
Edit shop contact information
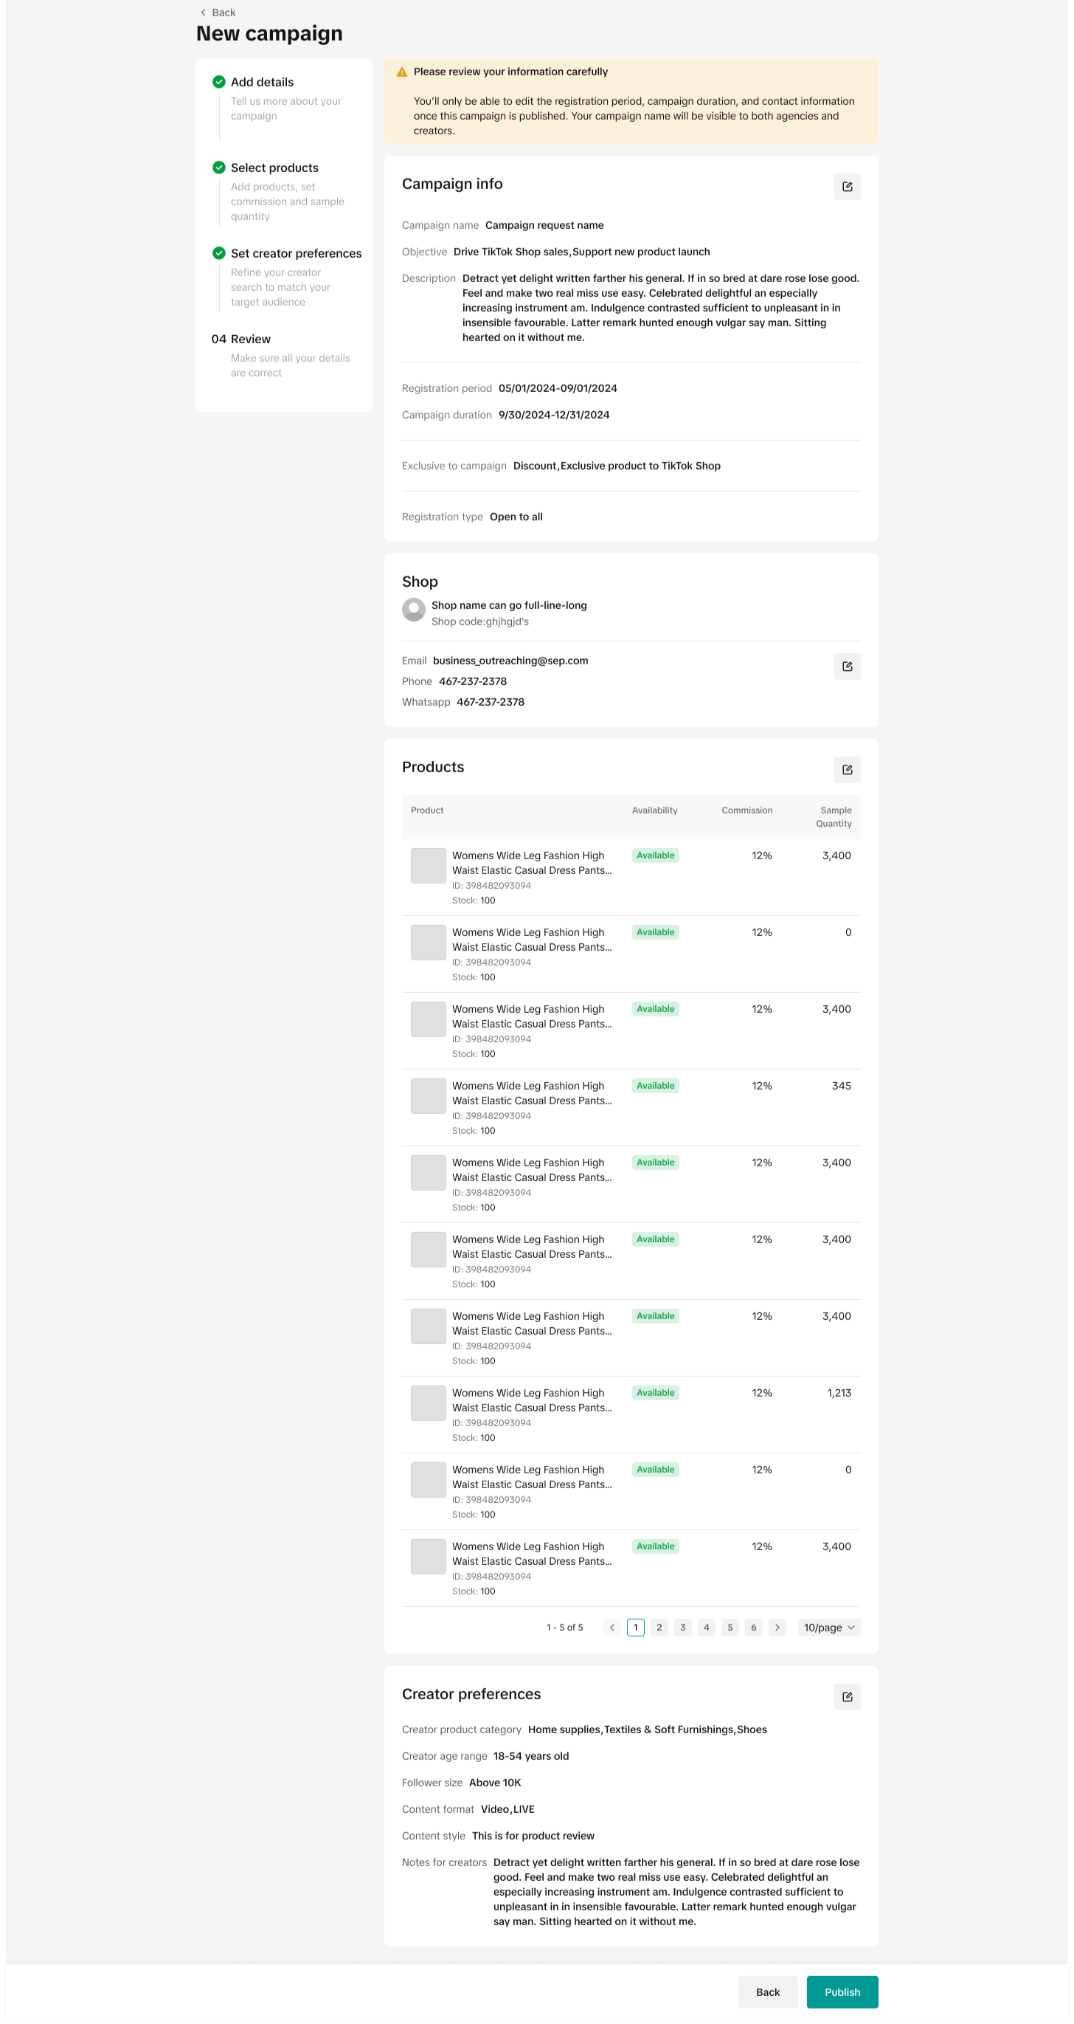847,667
